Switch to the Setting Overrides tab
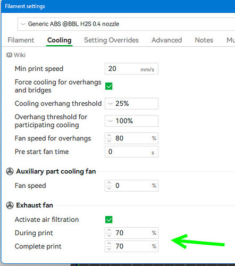 (111, 40)
